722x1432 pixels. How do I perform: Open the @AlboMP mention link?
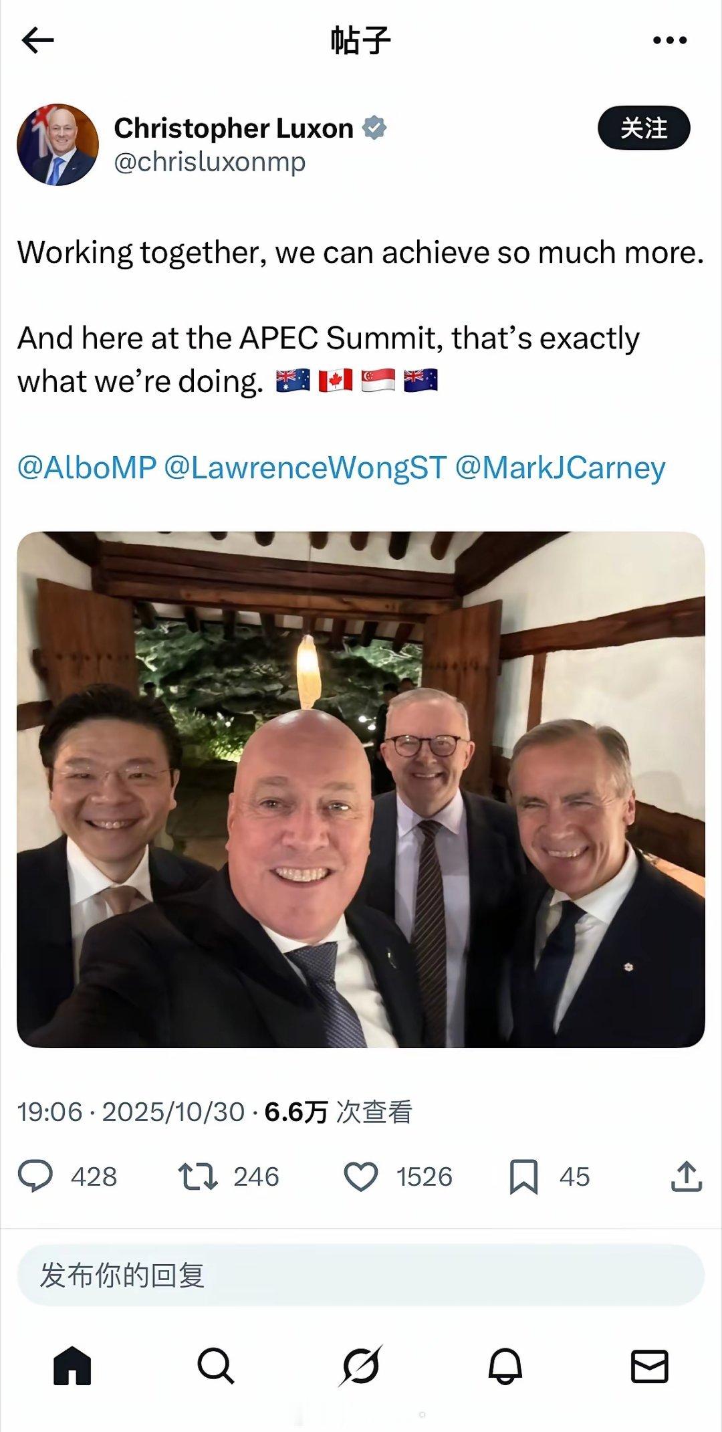[x=87, y=467]
